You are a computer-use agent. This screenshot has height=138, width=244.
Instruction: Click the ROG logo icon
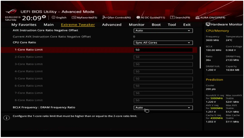click(x=11, y=12)
